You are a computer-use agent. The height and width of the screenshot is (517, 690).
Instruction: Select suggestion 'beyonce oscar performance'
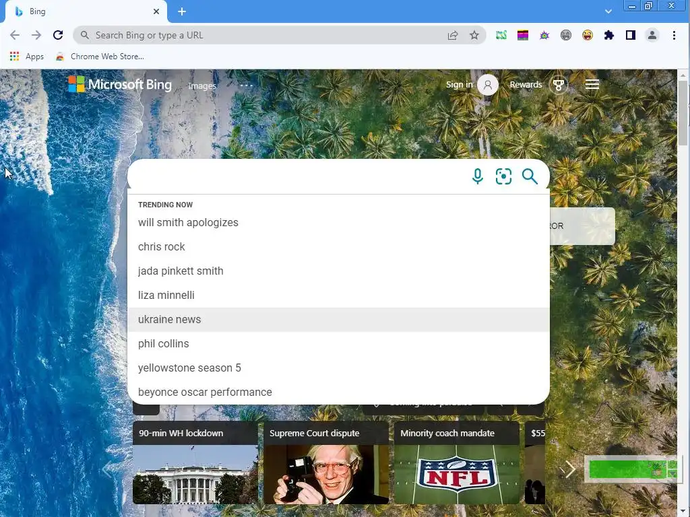tap(338, 392)
